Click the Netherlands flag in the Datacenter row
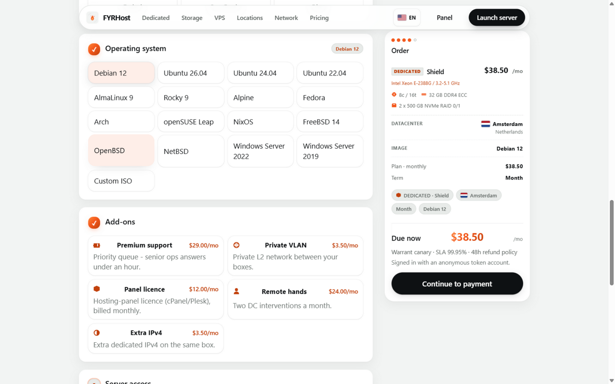Image resolution: width=615 pixels, height=384 pixels. 486,124
